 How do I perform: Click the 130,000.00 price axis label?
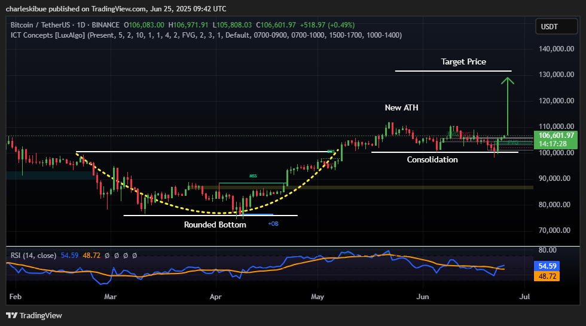556,75
